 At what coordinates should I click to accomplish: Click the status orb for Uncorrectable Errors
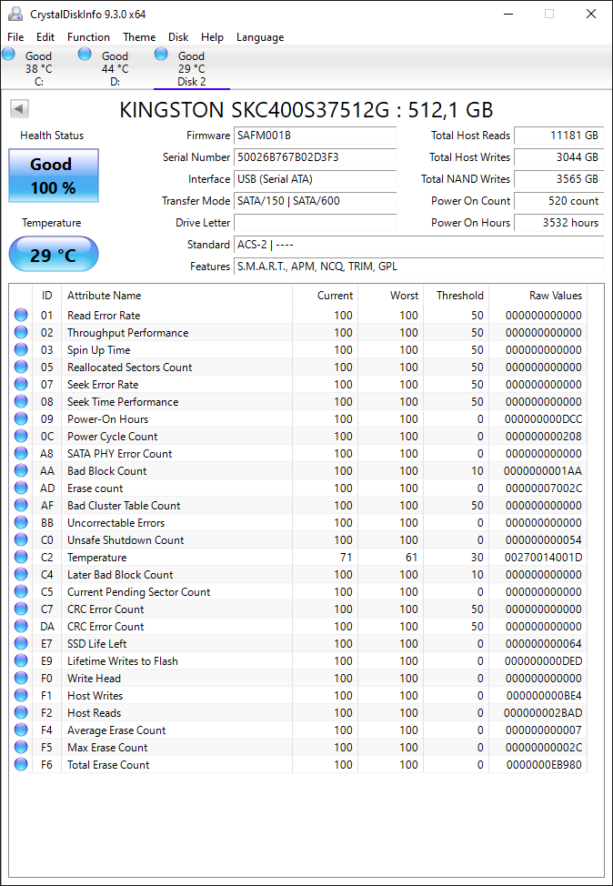point(21,523)
